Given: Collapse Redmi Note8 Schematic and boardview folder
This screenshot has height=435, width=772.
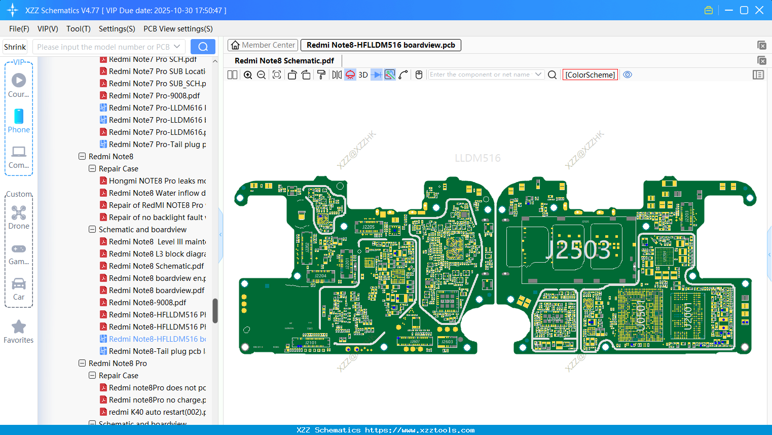Looking at the screenshot, I should tap(92, 229).
